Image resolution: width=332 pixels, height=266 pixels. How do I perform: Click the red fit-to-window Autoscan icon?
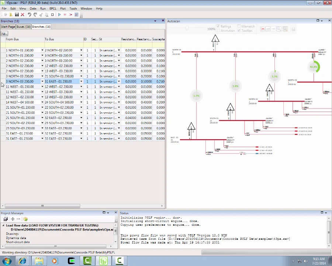[x=263, y=29]
